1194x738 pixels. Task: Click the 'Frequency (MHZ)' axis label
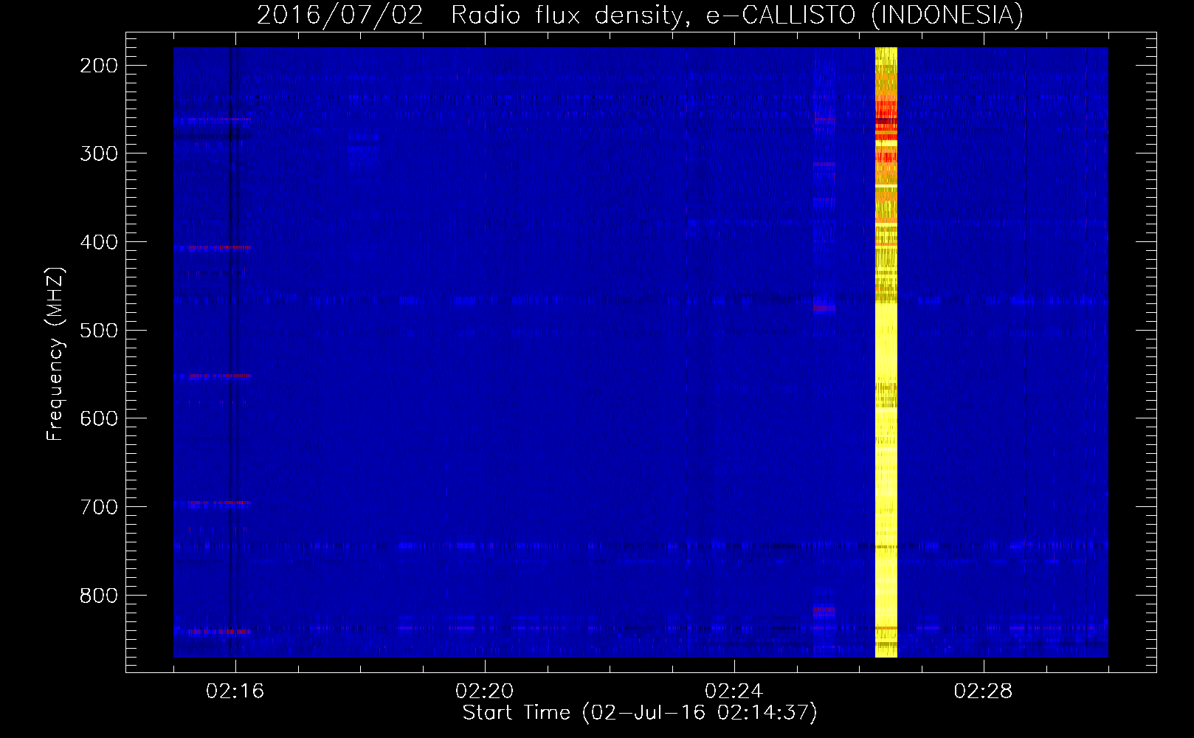coord(55,354)
